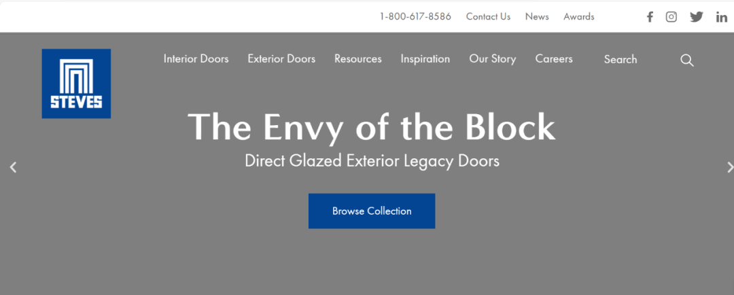The image size is (734, 295).
Task: Go to previous slide with left arrow
Action: click(13, 167)
